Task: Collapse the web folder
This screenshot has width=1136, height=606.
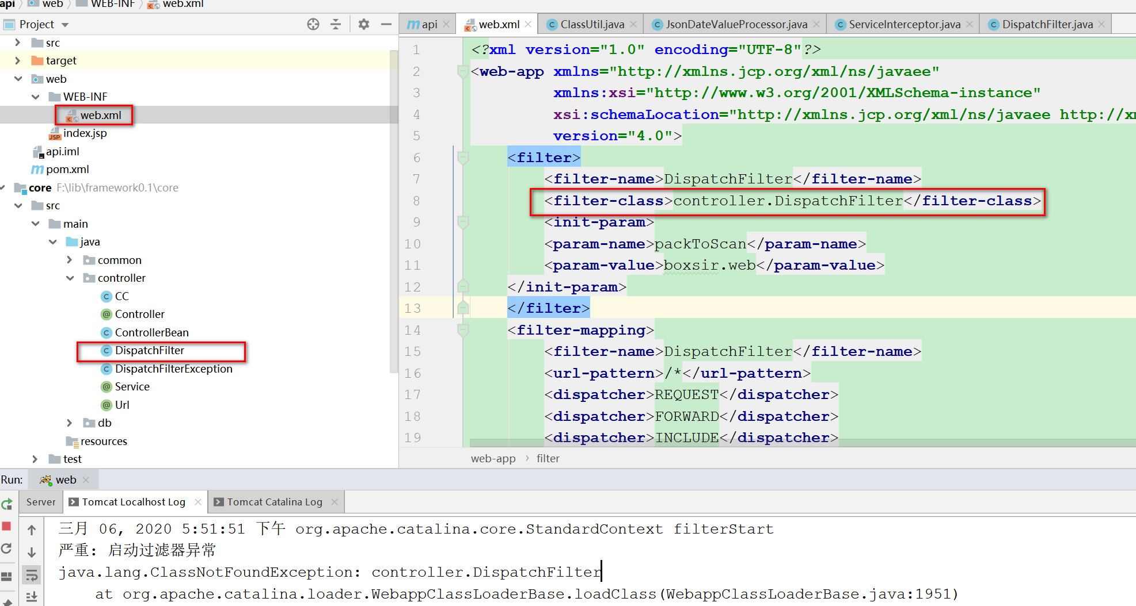Action: point(18,79)
